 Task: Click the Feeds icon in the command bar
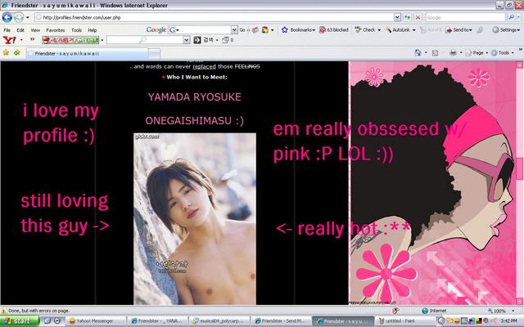tap(435, 52)
